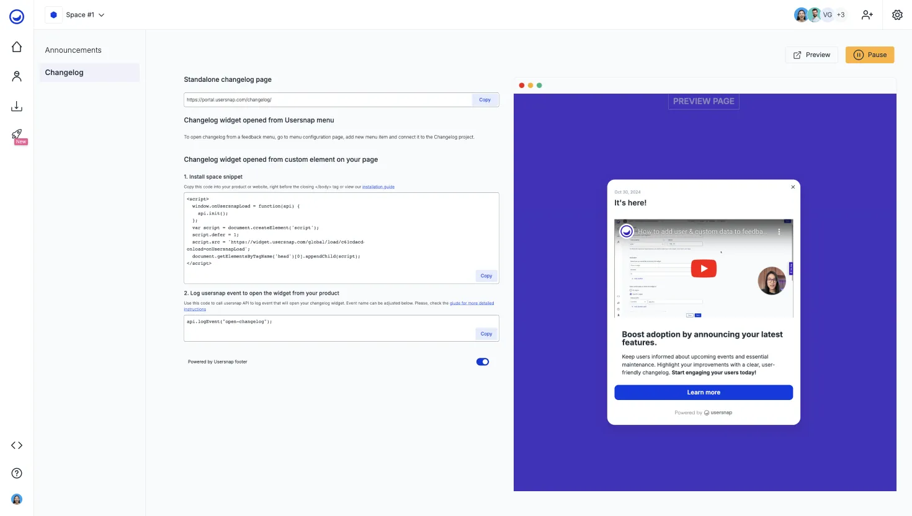912x516 pixels.
Task: Click the Pause button to pause the changelog
Action: tap(870, 55)
